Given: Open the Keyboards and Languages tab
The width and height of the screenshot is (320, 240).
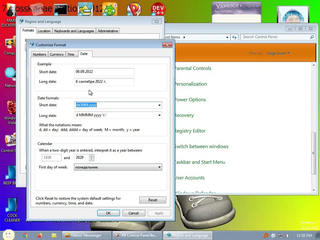Looking at the screenshot, I should coord(74,31).
